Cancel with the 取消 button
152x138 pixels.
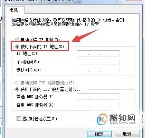pyautogui.click(x=127, y=134)
